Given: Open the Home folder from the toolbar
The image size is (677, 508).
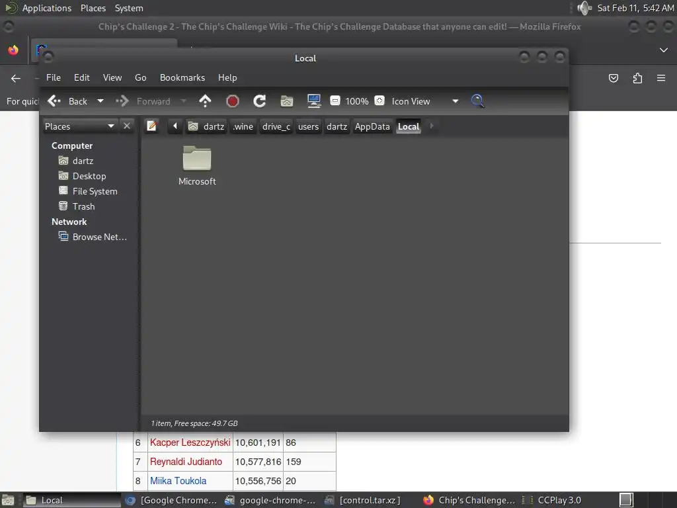Looking at the screenshot, I should coord(287,101).
